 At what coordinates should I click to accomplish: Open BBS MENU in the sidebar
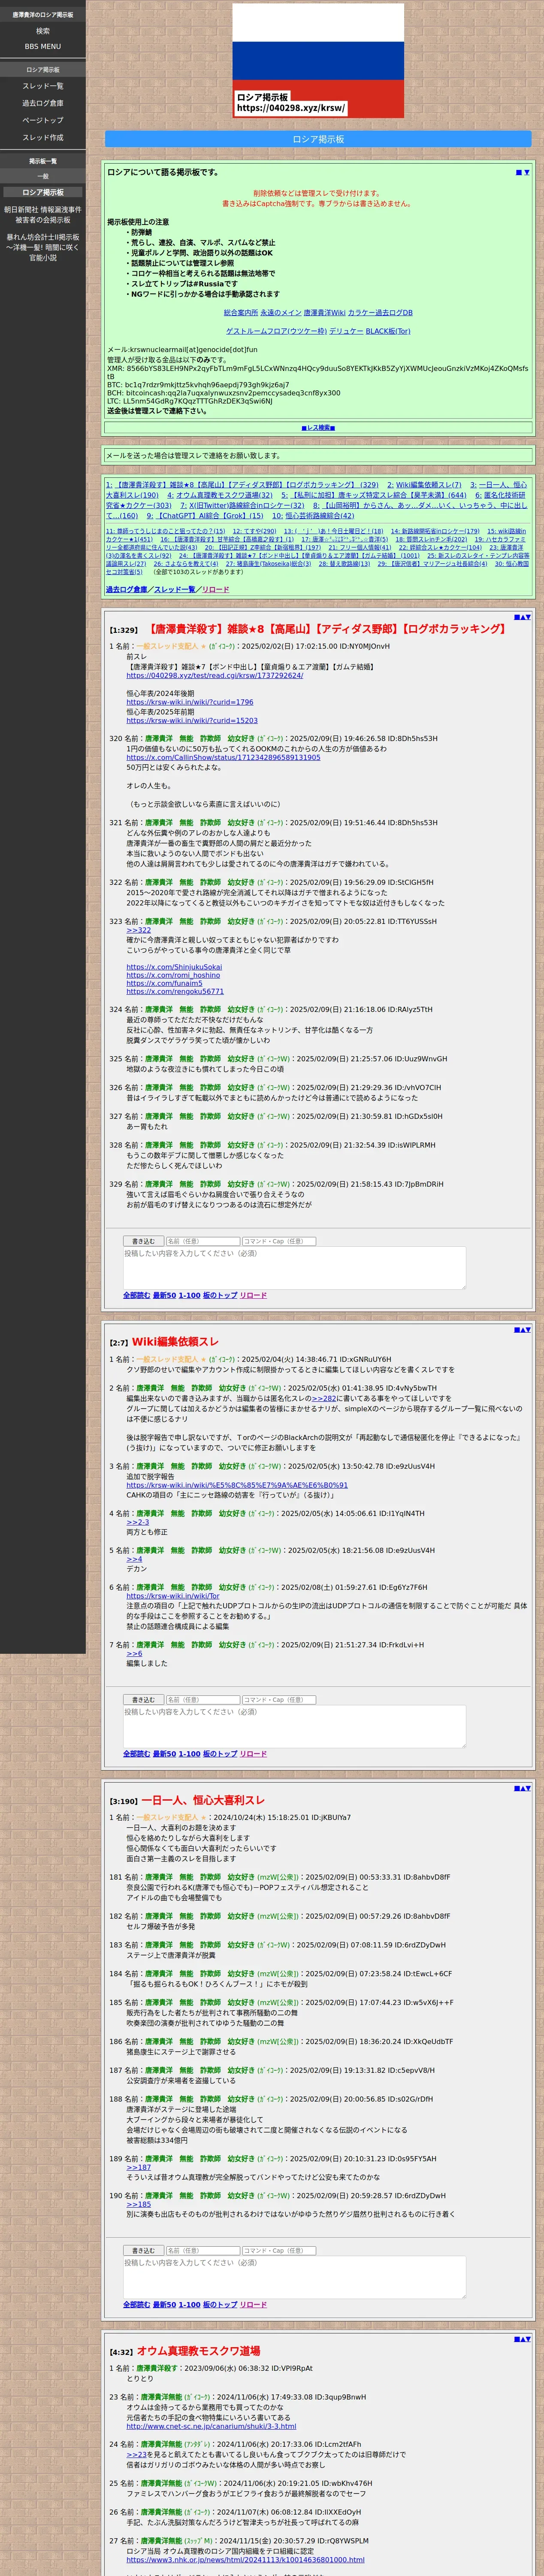pos(43,46)
